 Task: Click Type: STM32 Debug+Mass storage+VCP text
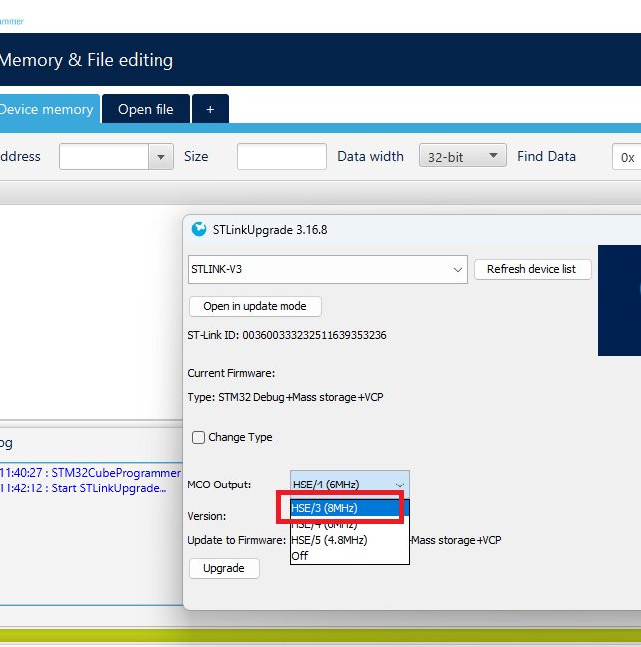tap(285, 397)
